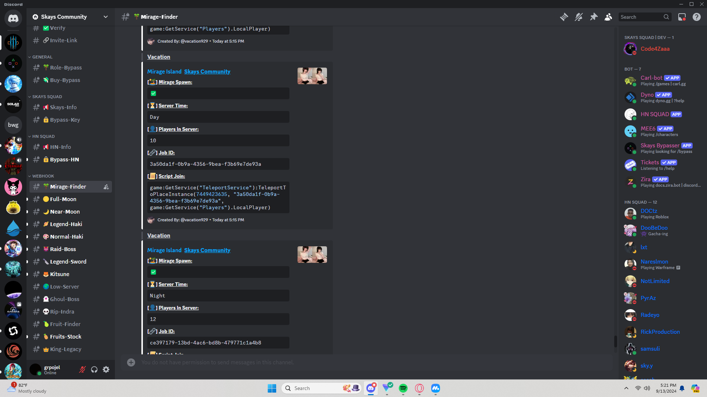The height and width of the screenshot is (397, 707).
Task: Click the second Skays Community embed link
Action: point(207,250)
